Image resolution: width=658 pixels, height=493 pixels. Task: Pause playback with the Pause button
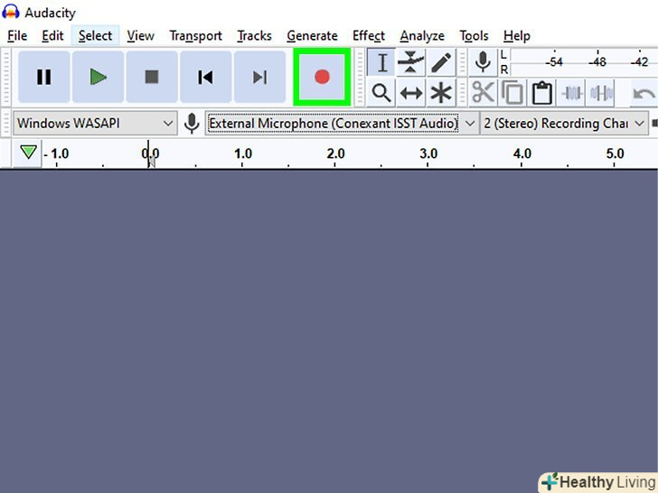click(43, 77)
